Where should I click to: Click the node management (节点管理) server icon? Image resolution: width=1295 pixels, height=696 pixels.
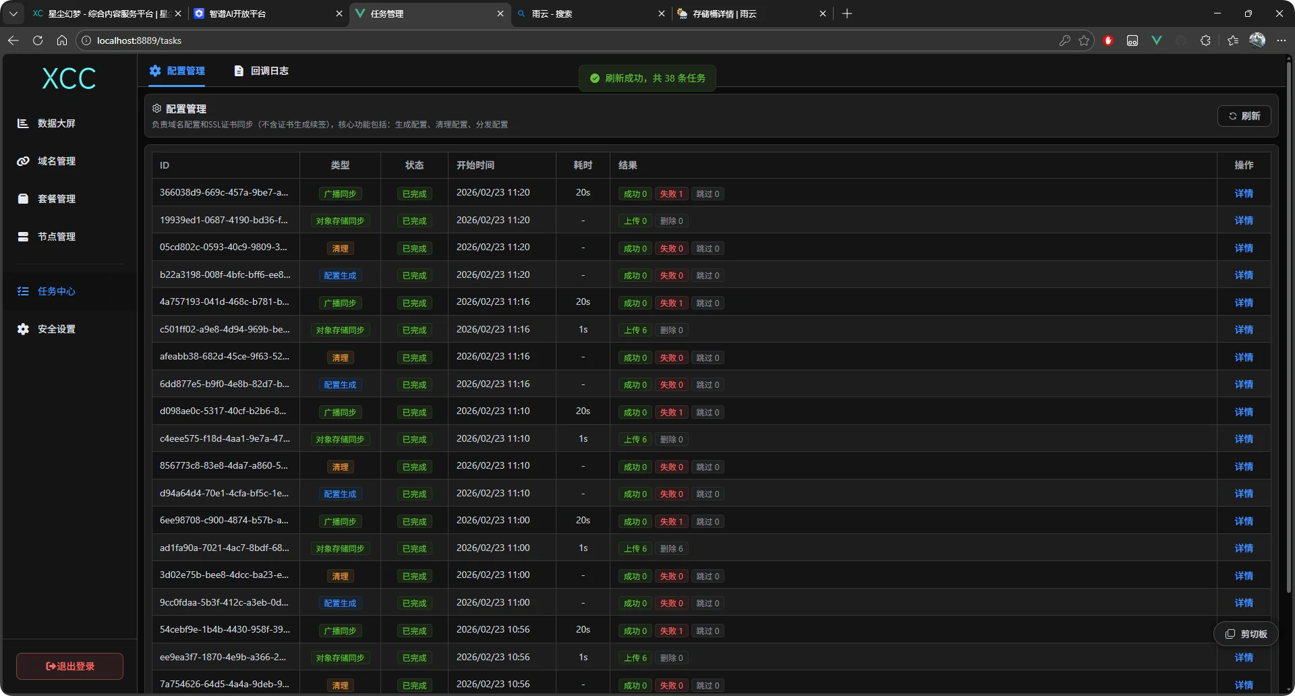click(23, 237)
